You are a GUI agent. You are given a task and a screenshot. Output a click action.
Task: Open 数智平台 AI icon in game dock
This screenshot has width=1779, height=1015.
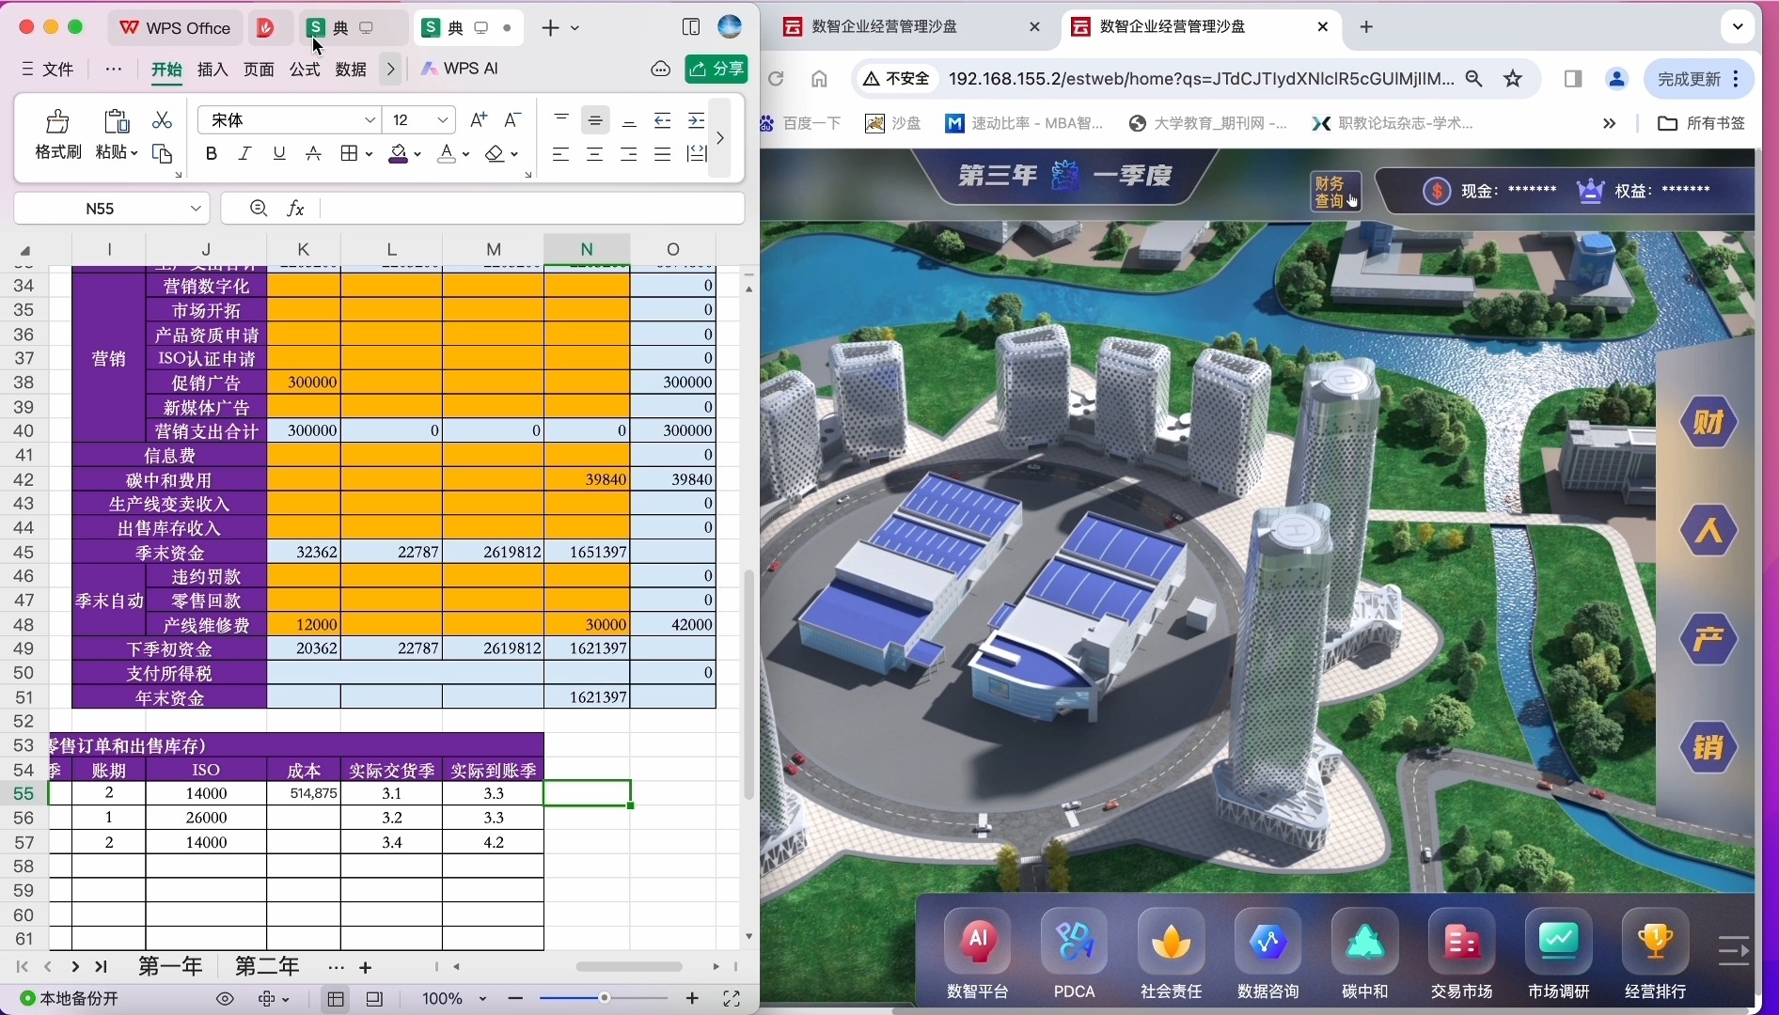[978, 941]
